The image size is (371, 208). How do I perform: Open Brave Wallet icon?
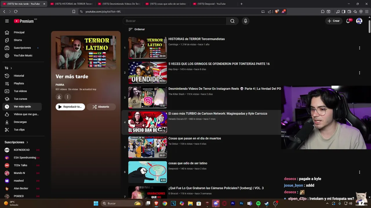click(349, 12)
